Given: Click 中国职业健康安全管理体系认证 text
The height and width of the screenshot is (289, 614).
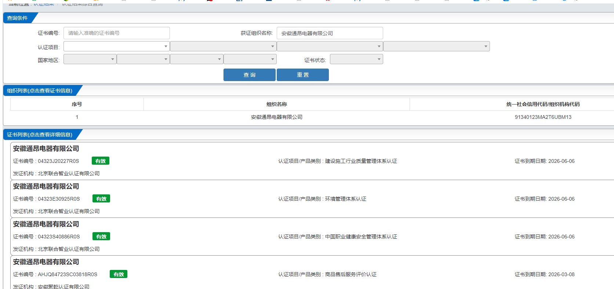Looking at the screenshot, I should pos(361,237).
